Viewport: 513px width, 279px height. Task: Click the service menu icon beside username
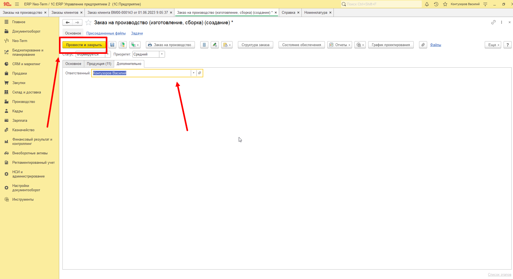point(485,4)
